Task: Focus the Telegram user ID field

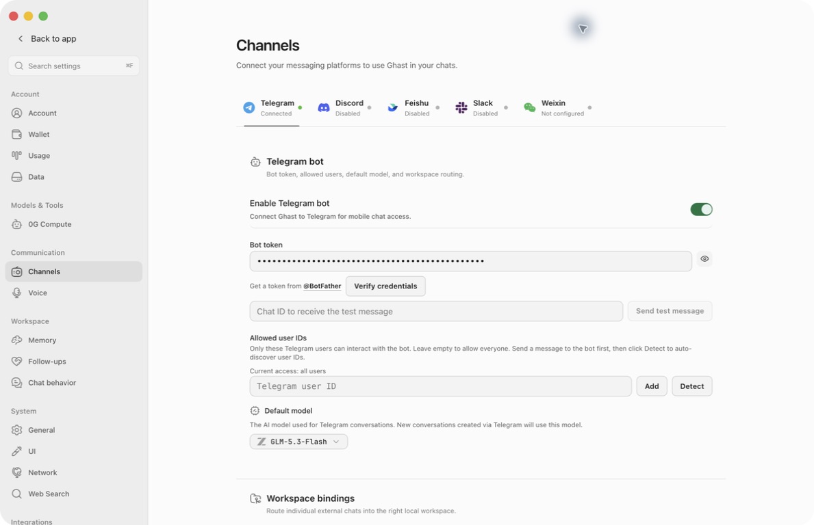Action: coord(440,386)
